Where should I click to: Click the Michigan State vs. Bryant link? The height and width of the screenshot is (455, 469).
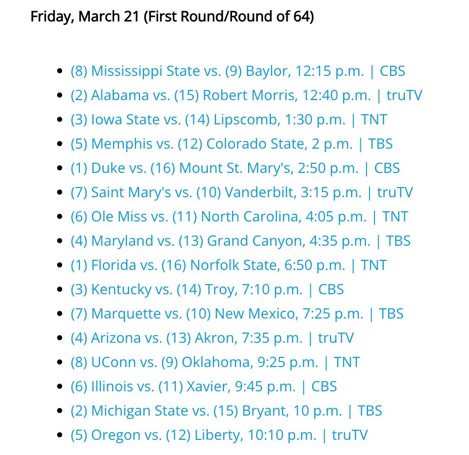click(x=226, y=411)
